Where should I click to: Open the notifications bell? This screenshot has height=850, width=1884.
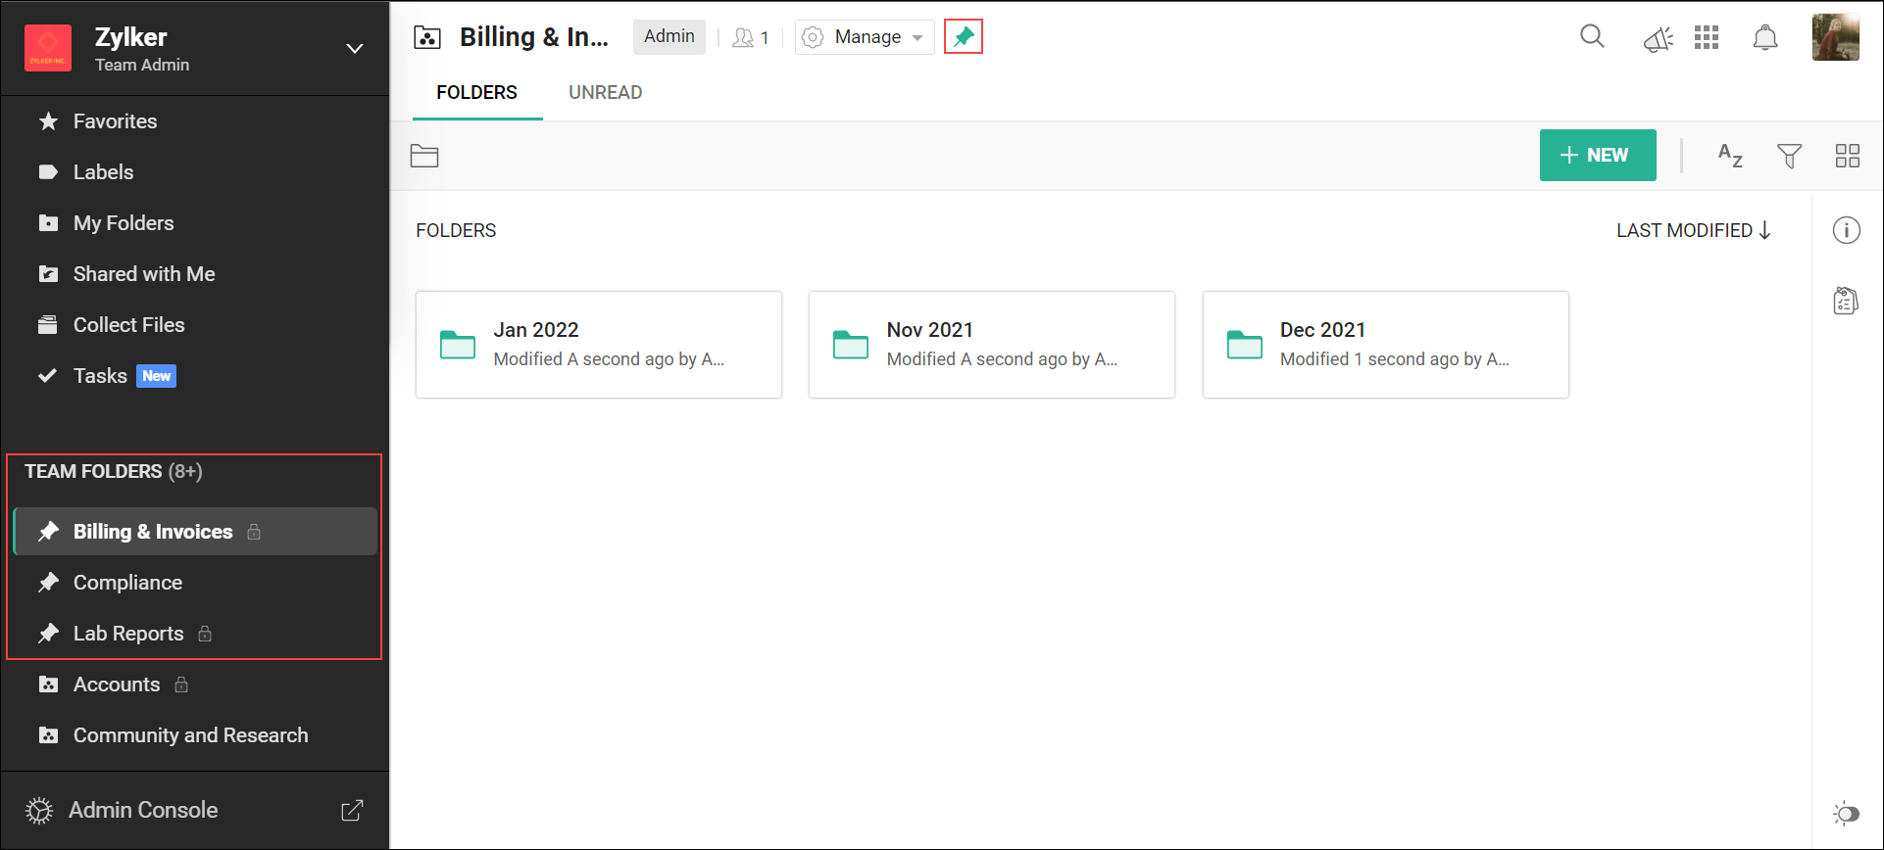coord(1764,38)
